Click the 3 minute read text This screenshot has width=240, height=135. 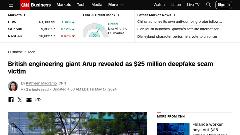click(x=37, y=89)
